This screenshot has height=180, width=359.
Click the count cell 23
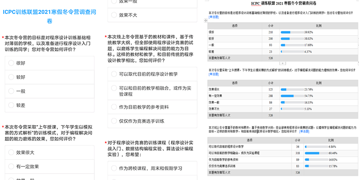point(270,52)
